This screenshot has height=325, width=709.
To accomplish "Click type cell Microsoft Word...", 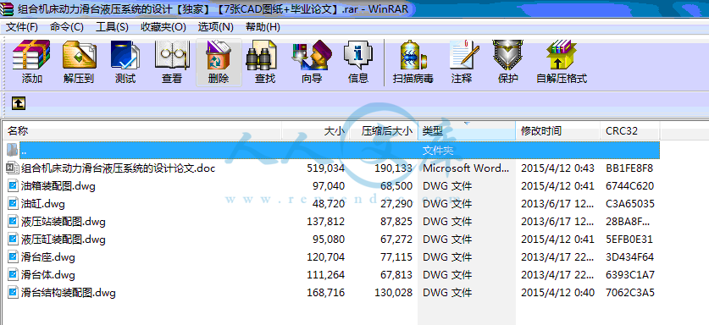I will pyautogui.click(x=466, y=168).
